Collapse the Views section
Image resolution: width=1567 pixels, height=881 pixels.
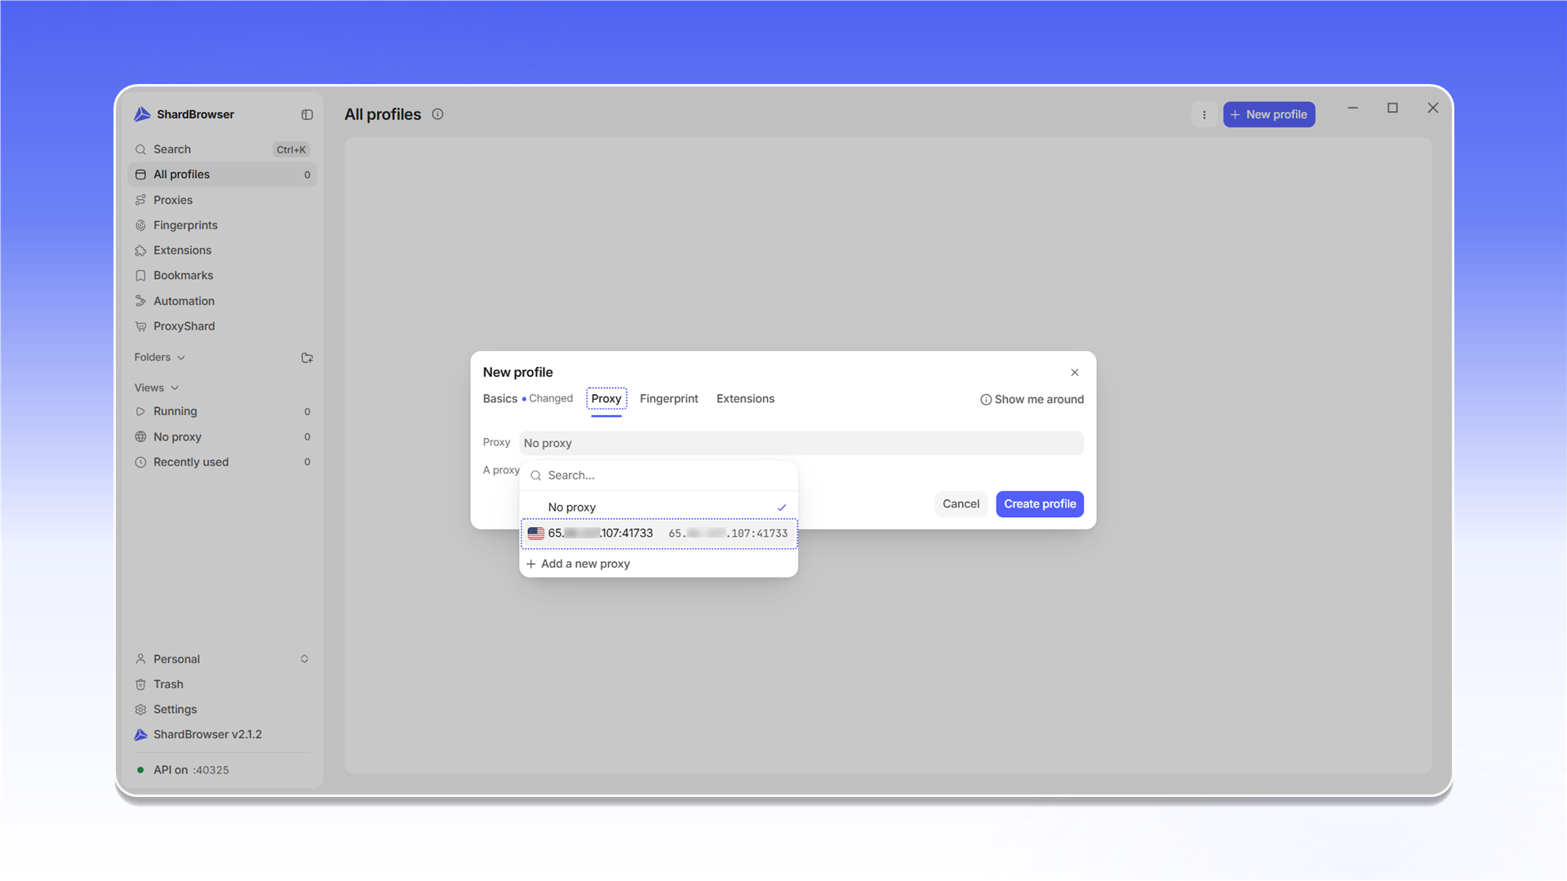pos(157,387)
